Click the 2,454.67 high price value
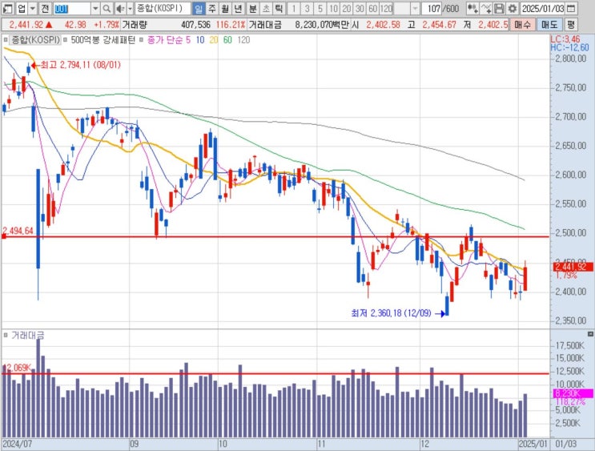 (439, 25)
